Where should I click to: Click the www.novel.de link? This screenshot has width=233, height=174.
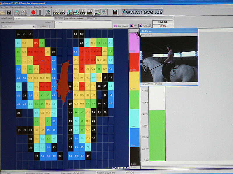[x=142, y=12]
